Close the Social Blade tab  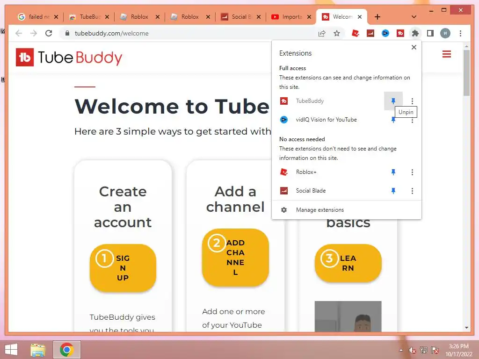pos(258,17)
